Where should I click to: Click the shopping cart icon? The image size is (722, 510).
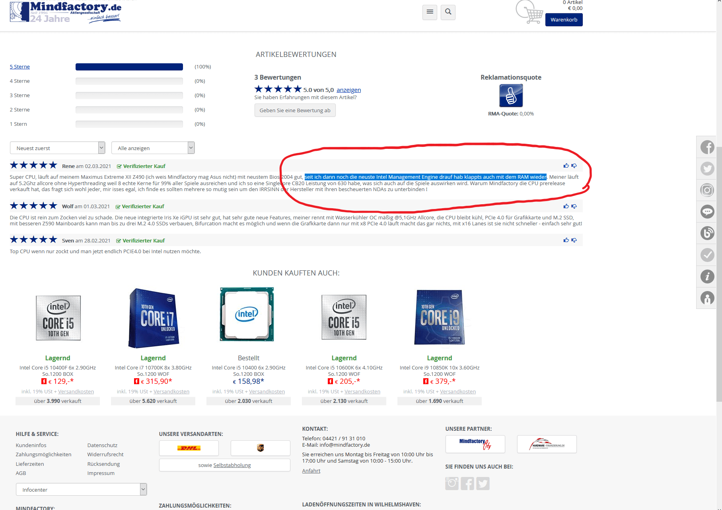tap(529, 12)
